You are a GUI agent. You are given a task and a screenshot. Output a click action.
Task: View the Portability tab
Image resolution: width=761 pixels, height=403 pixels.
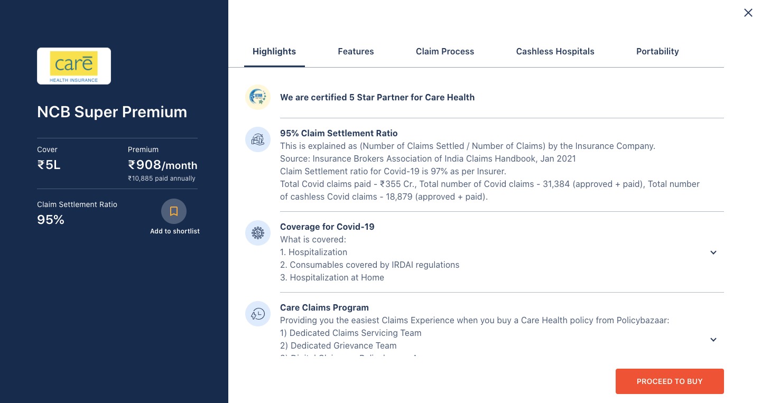(x=657, y=51)
